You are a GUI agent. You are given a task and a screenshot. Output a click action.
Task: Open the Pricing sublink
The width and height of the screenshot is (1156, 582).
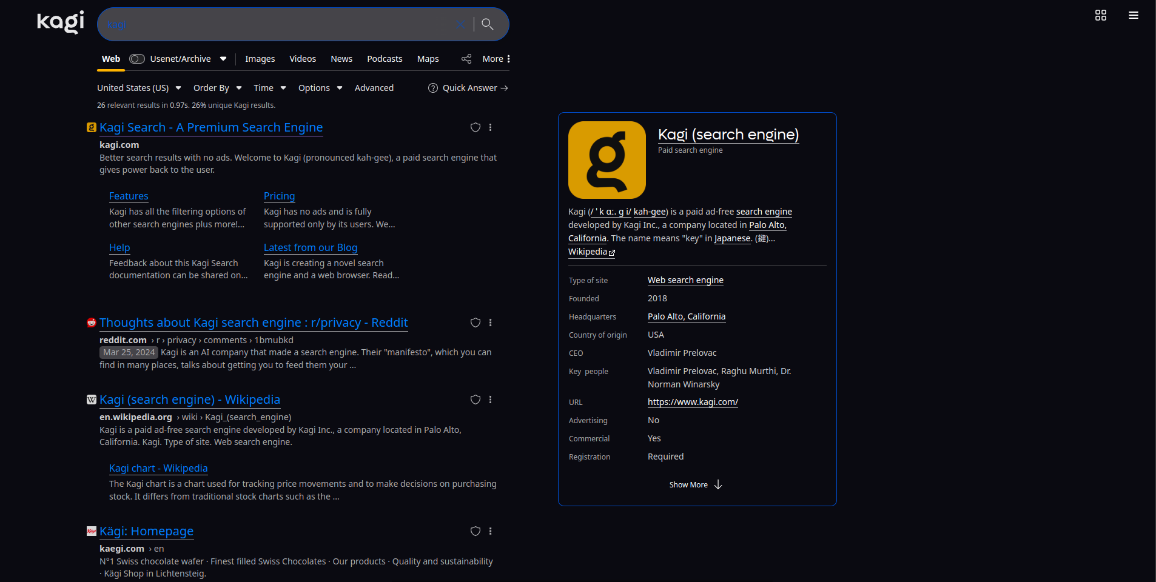(279, 196)
